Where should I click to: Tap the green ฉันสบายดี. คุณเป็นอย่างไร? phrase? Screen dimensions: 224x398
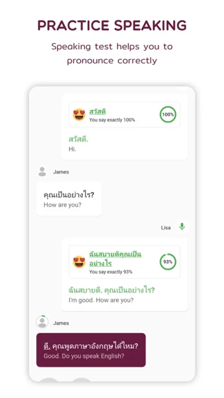coord(112,290)
